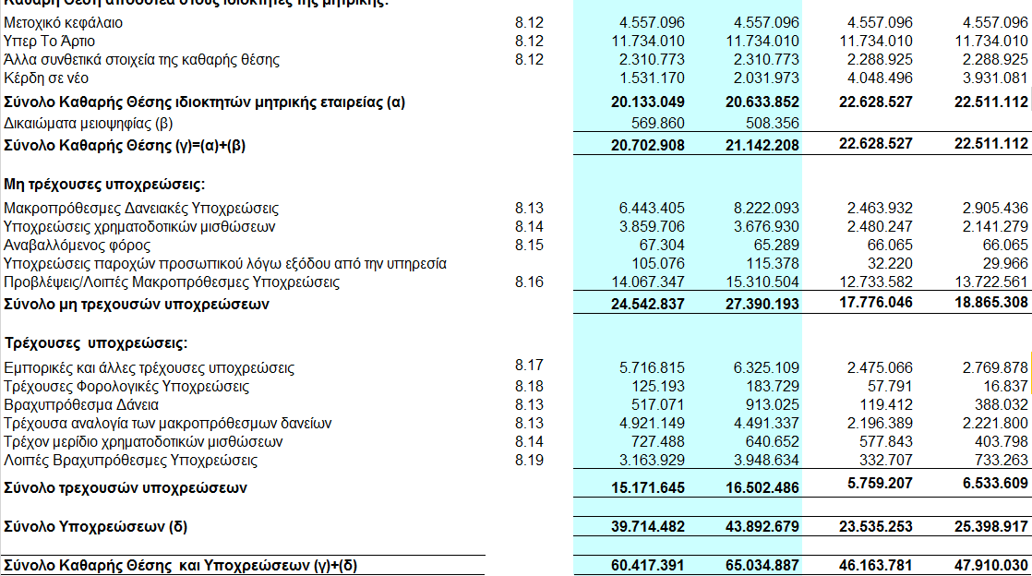1032x576 pixels.
Task: Select note reference 8.15
Action: tap(529, 246)
